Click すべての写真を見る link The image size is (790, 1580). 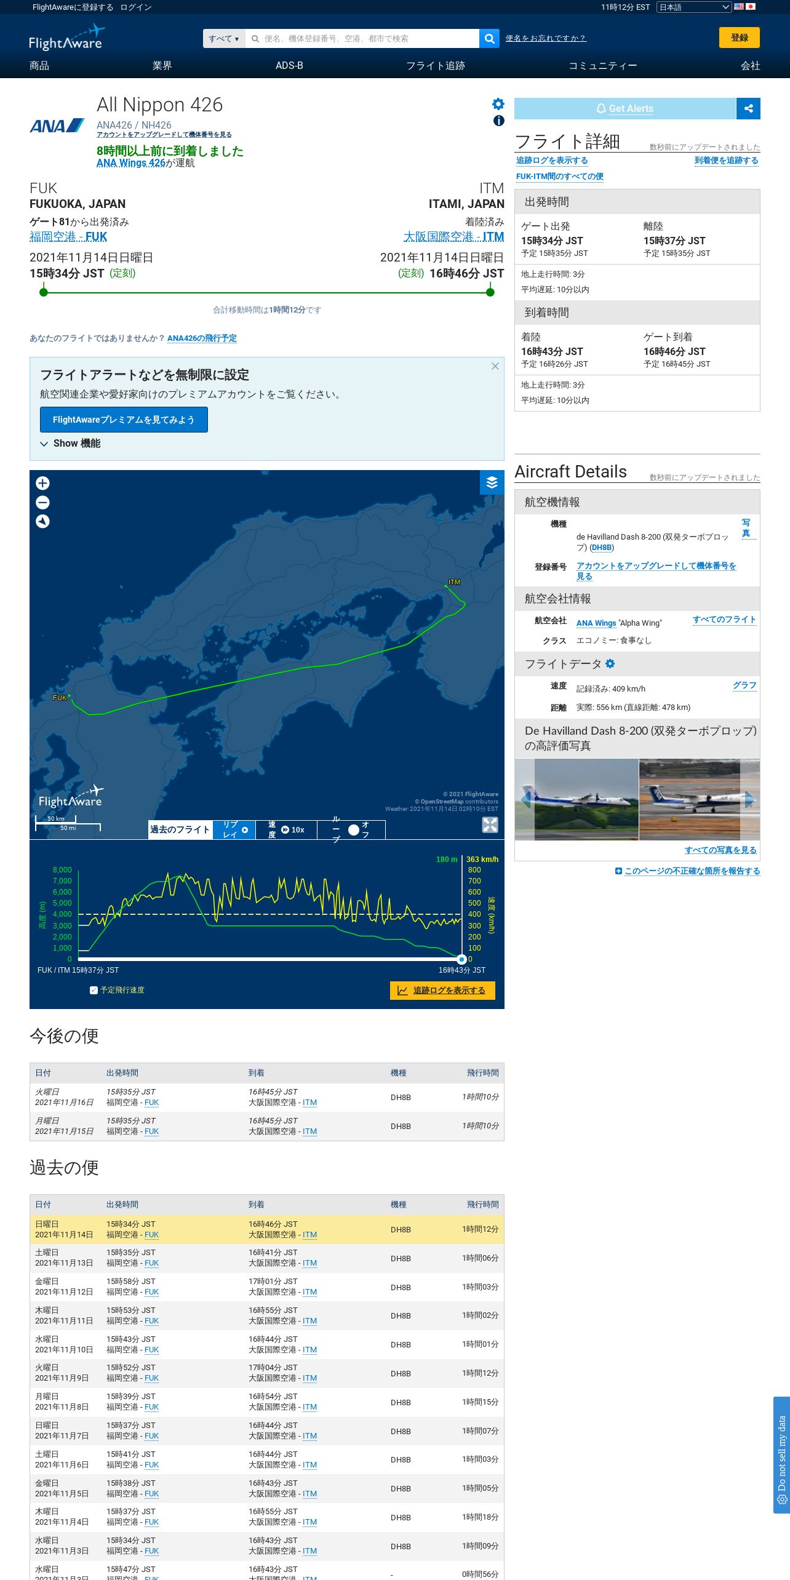[x=720, y=850]
